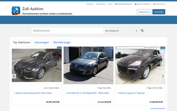Click the Audi remaining time text
Screen dimensions: 177x111
[52, 88]
